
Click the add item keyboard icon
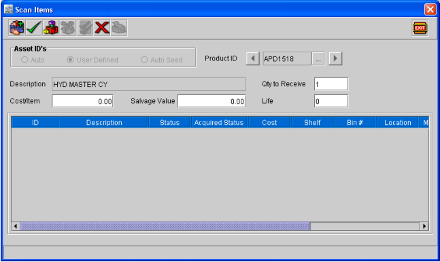[x=16, y=28]
